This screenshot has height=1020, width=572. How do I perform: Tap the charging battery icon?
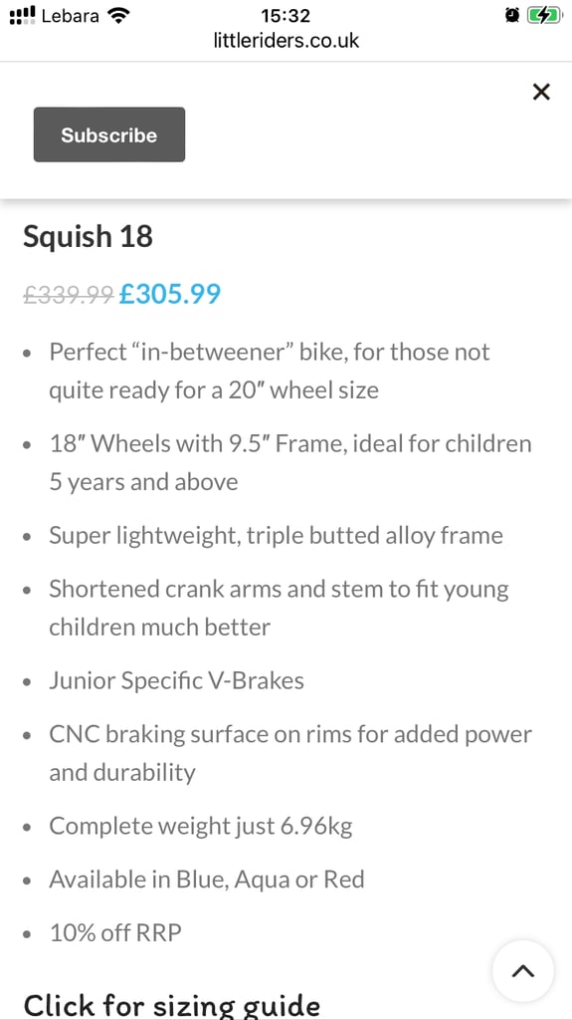[x=543, y=16]
